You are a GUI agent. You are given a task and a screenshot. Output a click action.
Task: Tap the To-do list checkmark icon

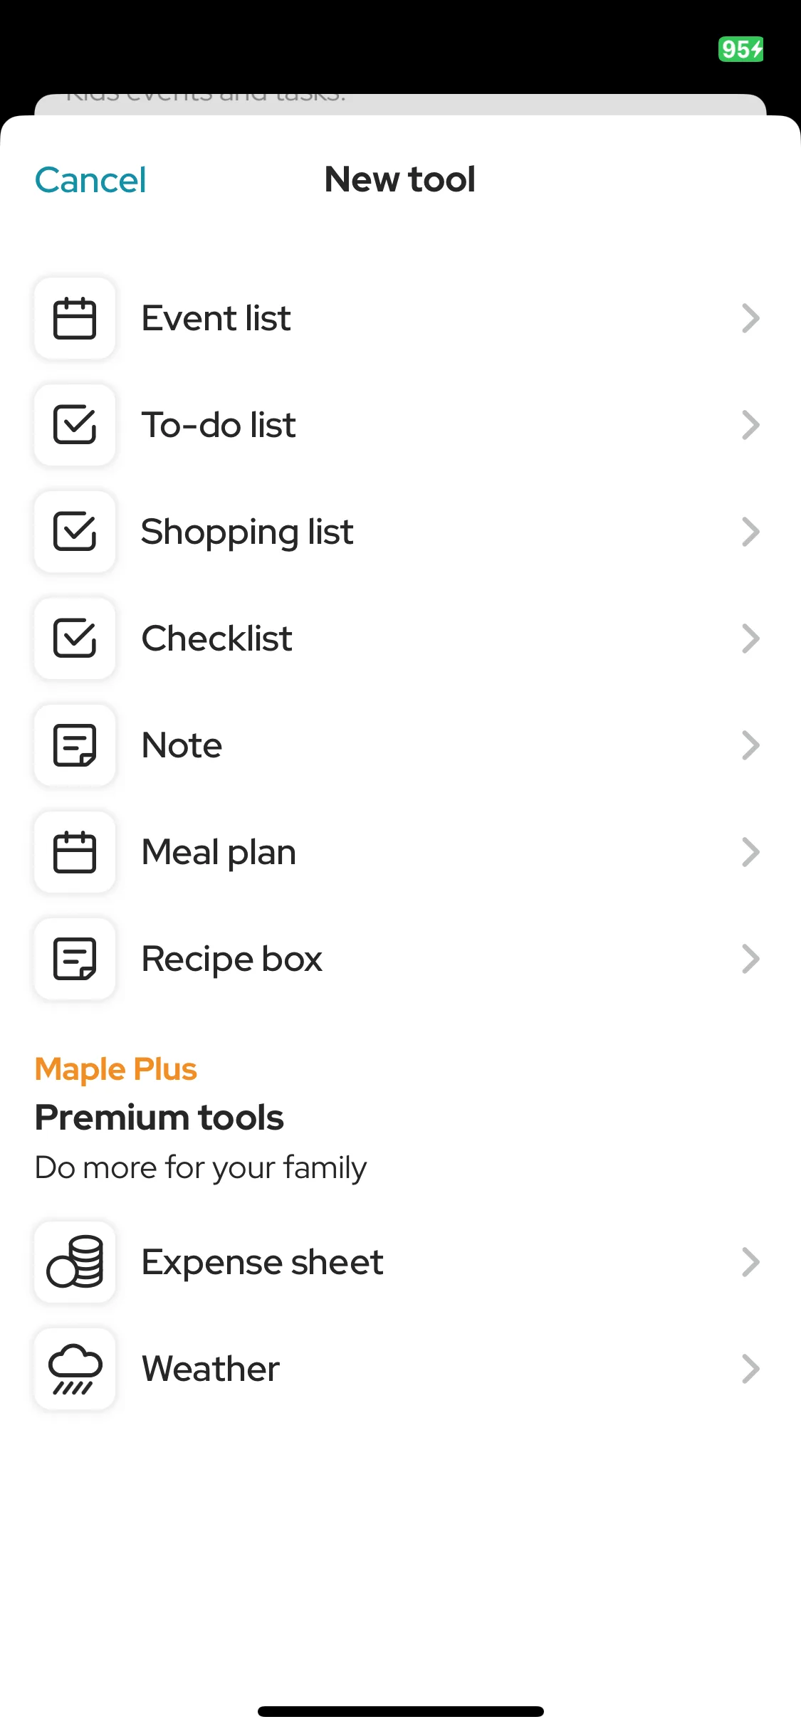tap(75, 425)
